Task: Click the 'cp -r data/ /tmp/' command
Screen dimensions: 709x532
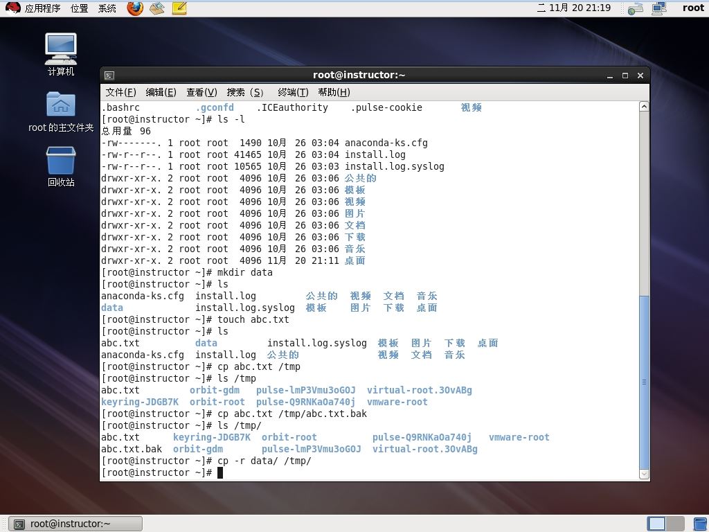Action: [x=264, y=461]
